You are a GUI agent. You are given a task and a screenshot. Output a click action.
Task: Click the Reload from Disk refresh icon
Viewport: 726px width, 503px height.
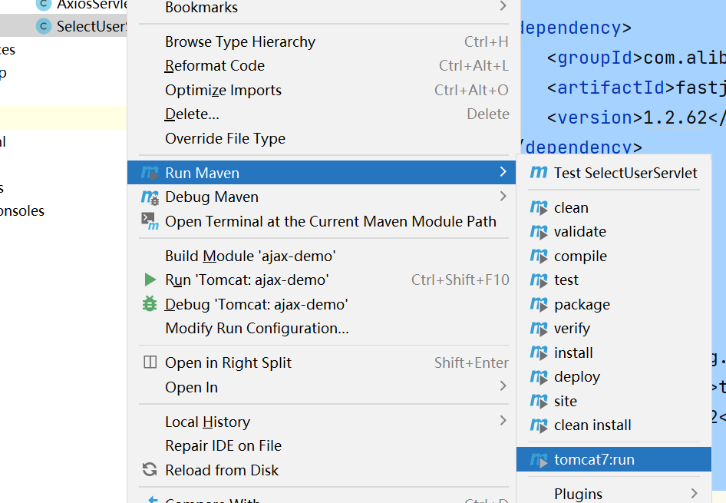150,470
